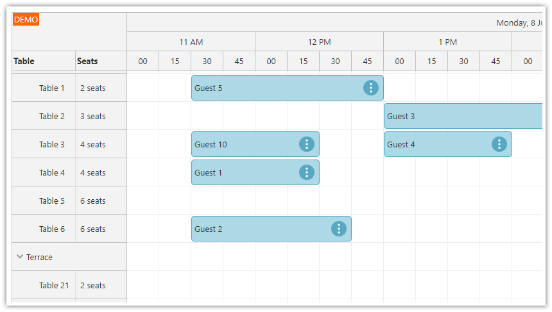This screenshot has width=552, height=312.
Task: Select the Guest 3 reservation block
Action: click(x=462, y=116)
